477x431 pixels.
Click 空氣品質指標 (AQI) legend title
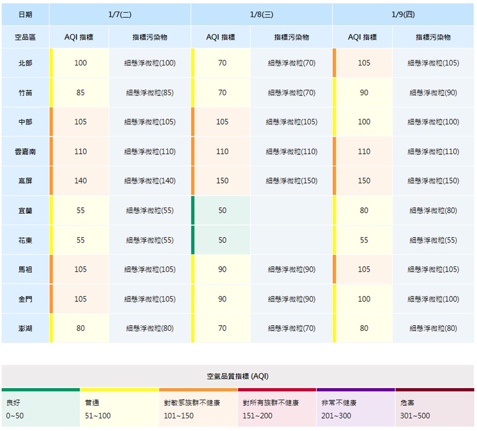coord(238,376)
